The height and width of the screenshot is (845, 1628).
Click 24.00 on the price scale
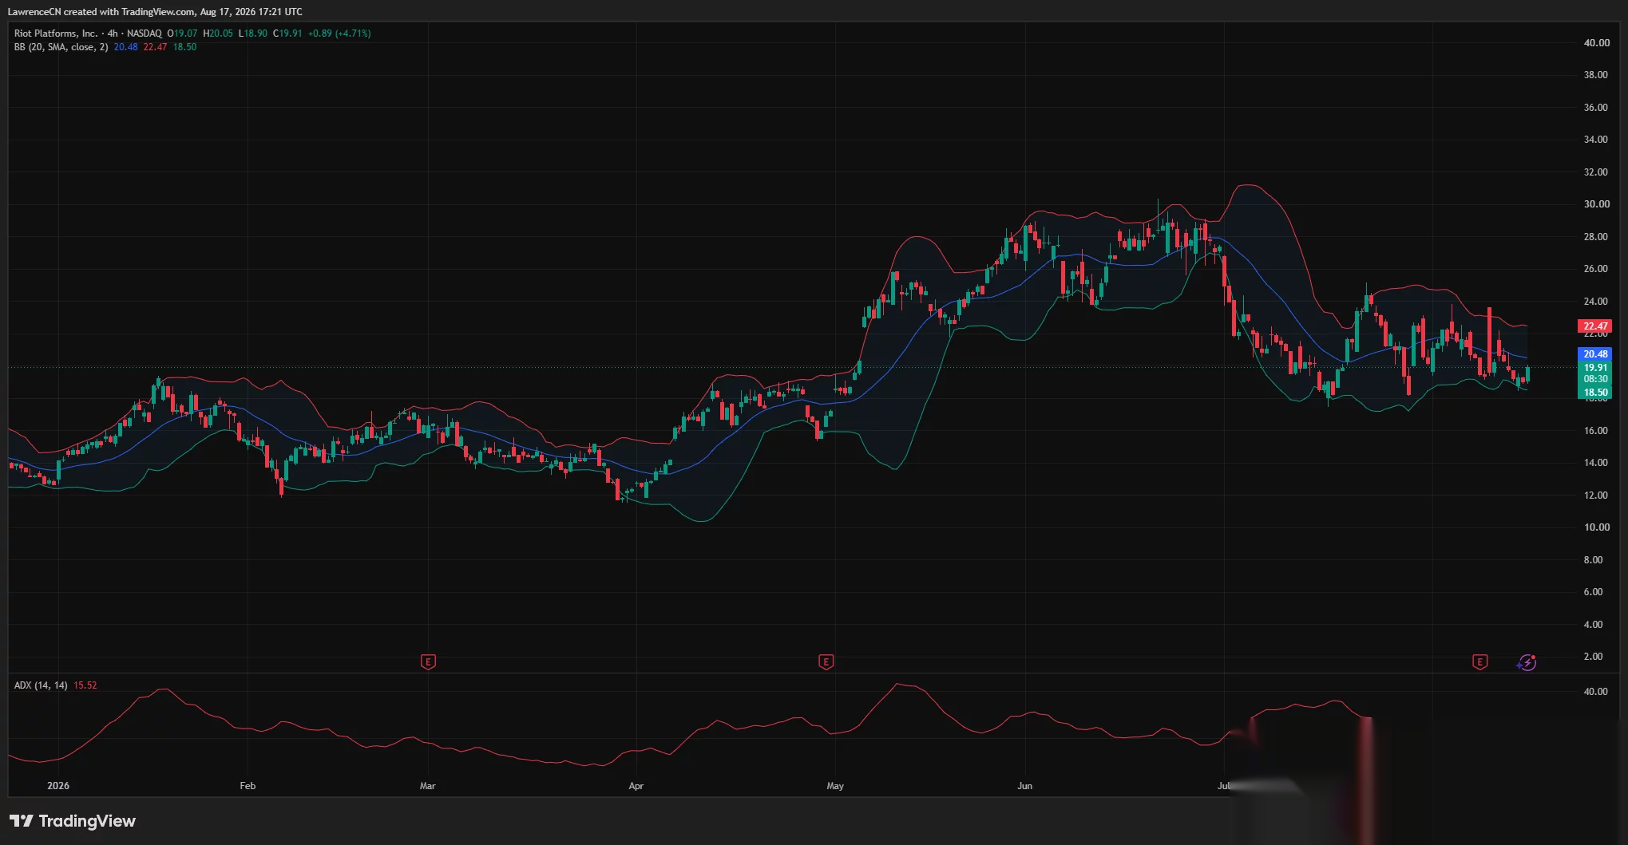pyautogui.click(x=1596, y=302)
